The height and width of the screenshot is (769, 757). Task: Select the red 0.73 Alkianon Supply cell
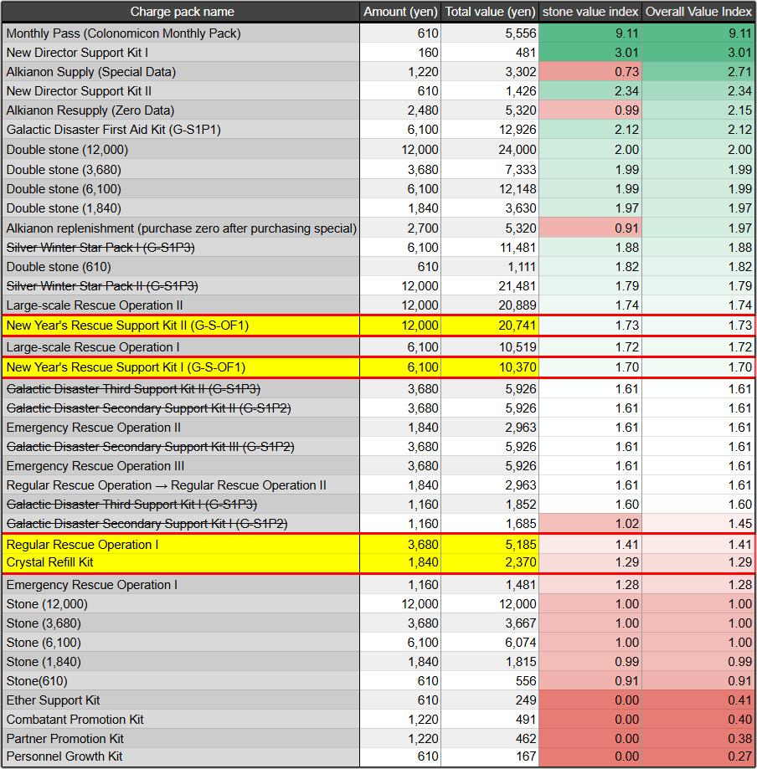591,72
